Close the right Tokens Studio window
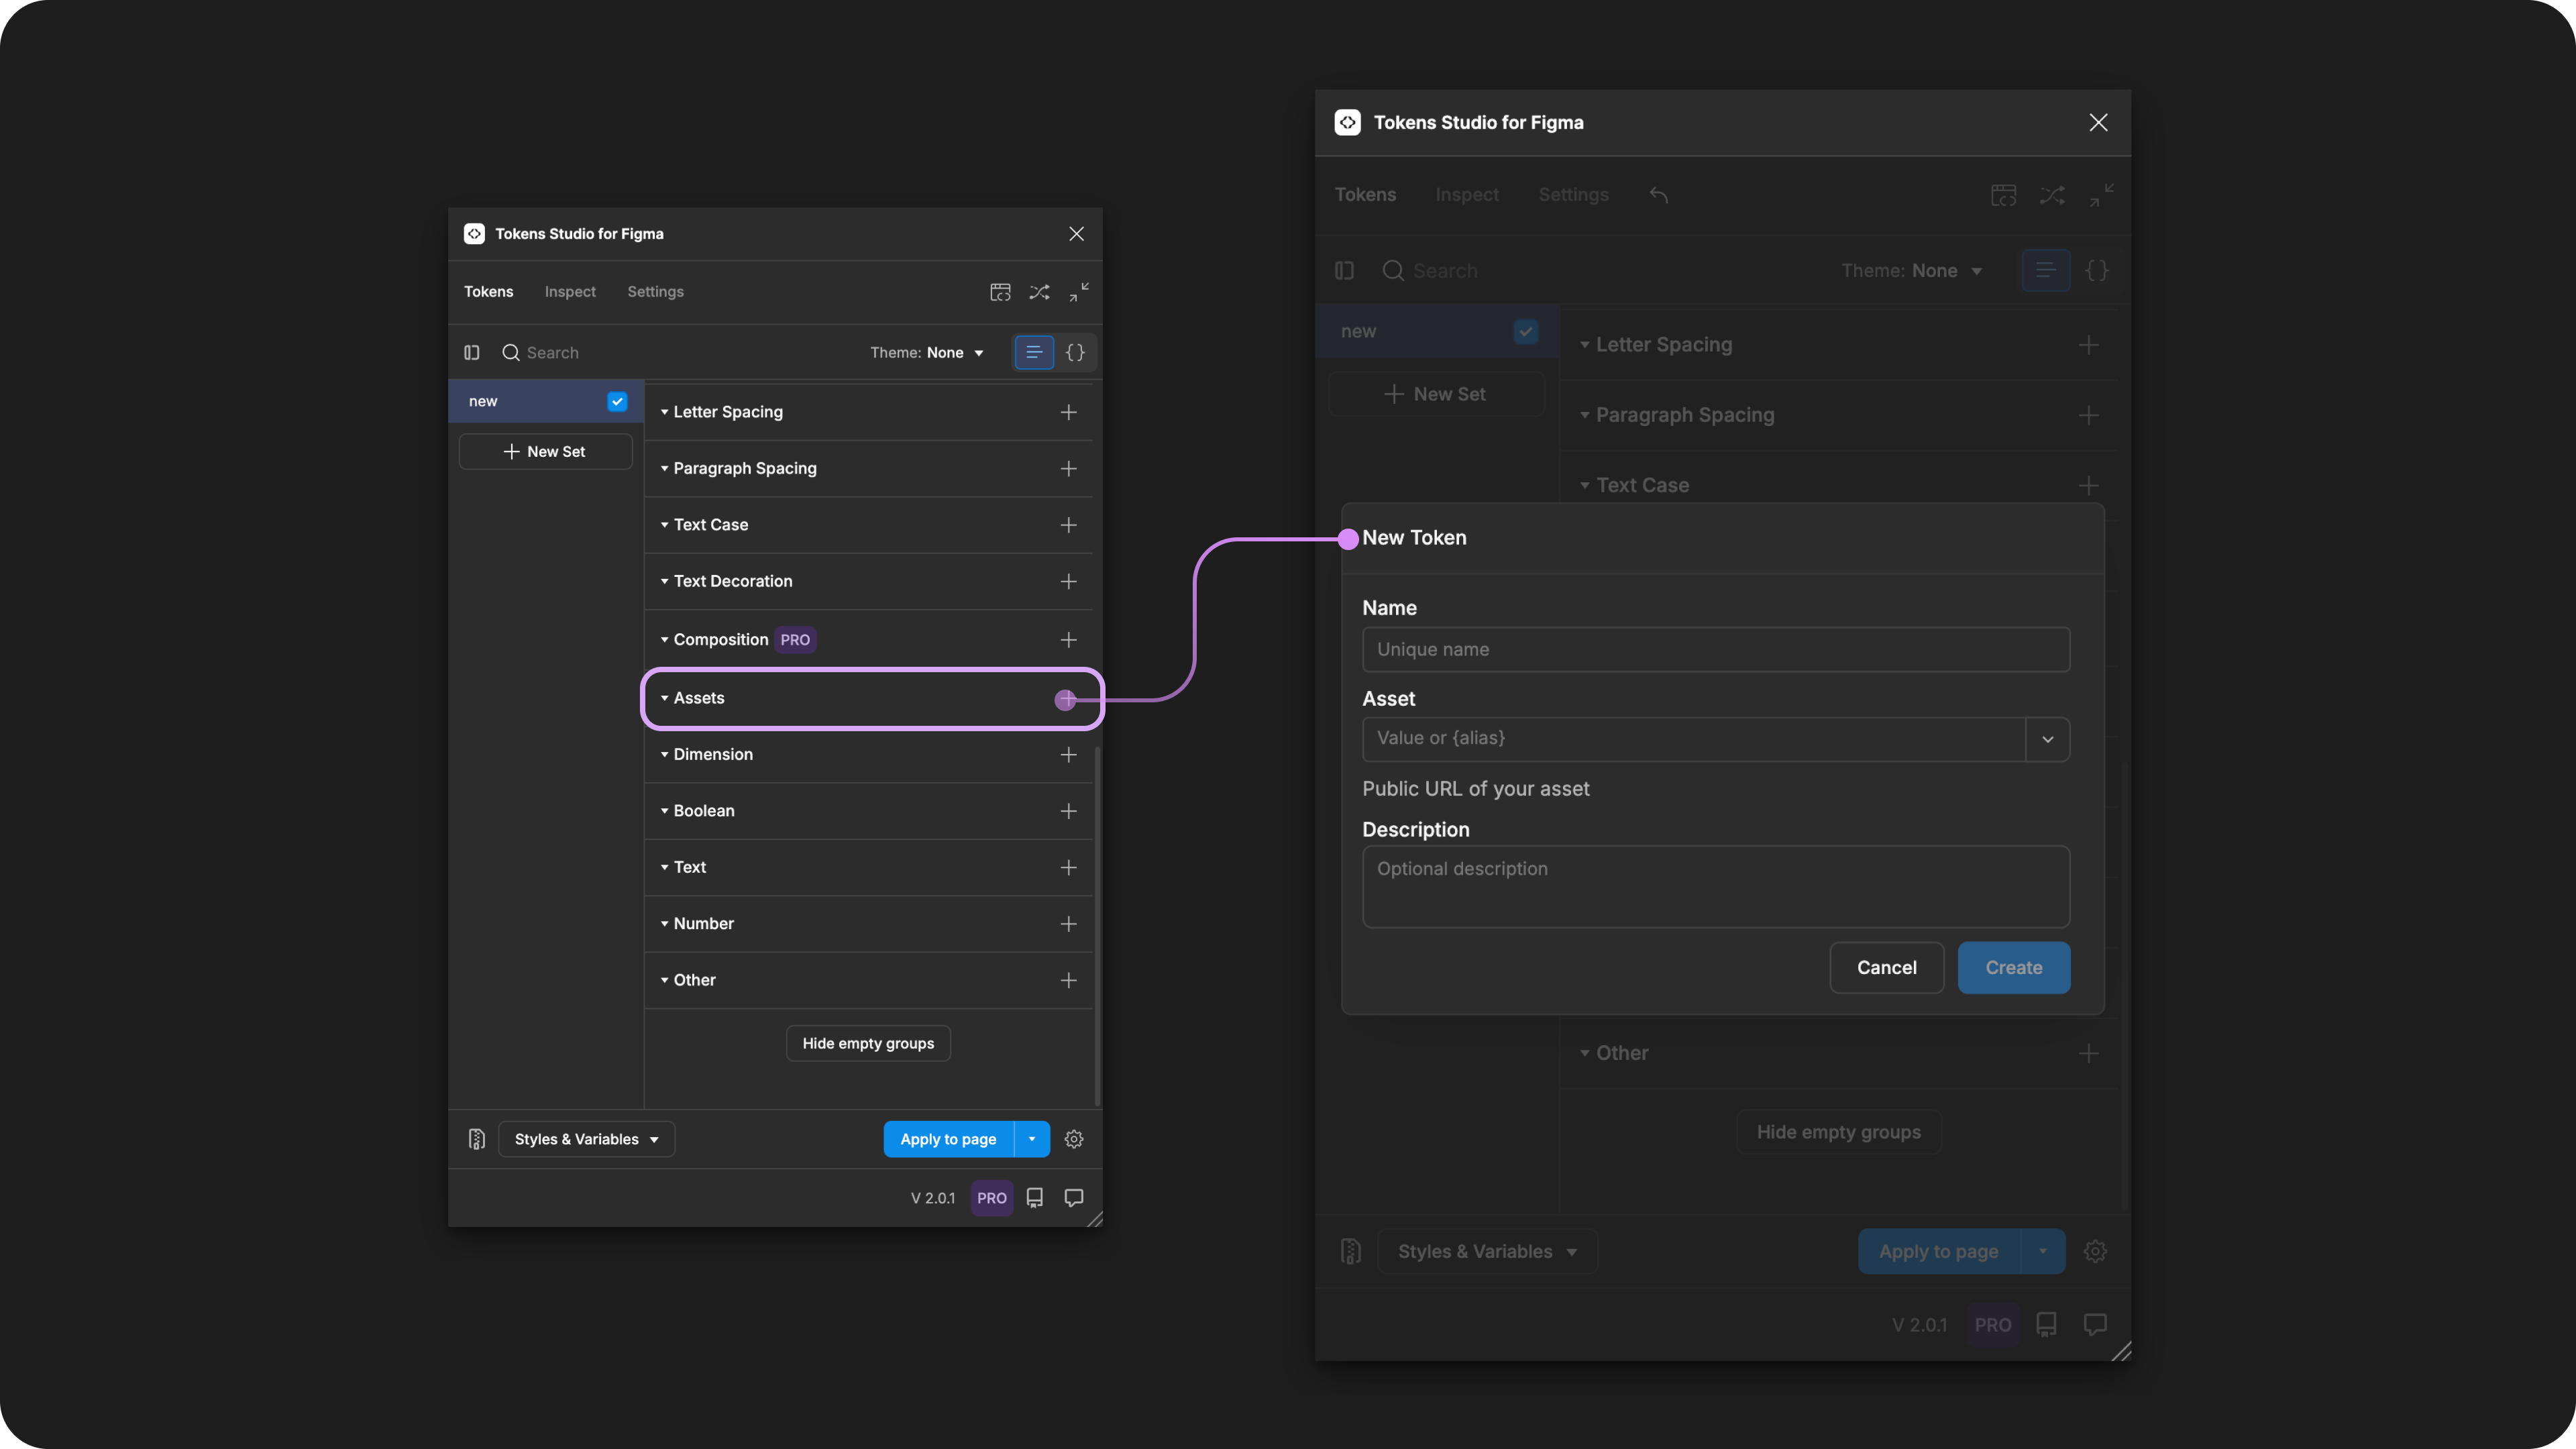This screenshot has height=1449, width=2576. [2098, 122]
